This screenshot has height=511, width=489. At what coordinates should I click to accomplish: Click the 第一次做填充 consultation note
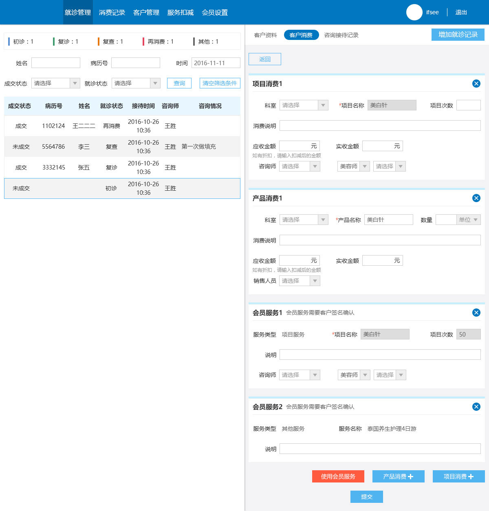pyautogui.click(x=199, y=147)
